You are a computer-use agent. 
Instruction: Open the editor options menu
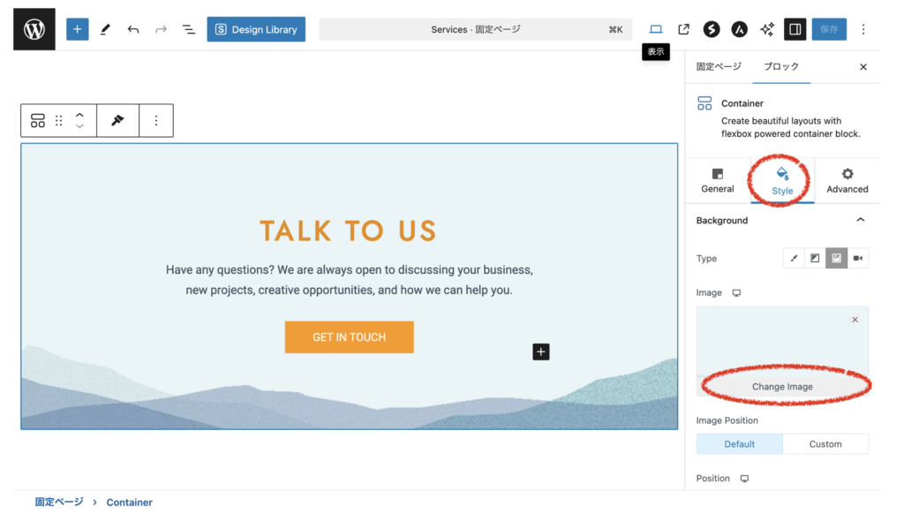(x=863, y=29)
